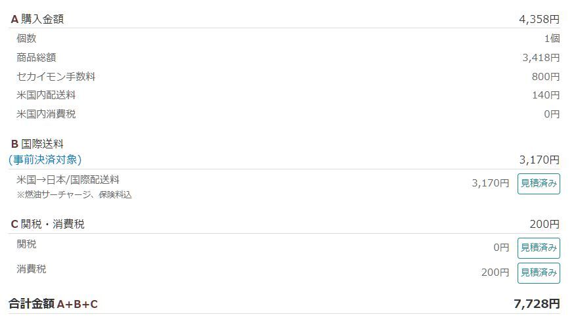Click the 米国→日本/国際配送料 label
Screen dimensions: 576x327
68,179
